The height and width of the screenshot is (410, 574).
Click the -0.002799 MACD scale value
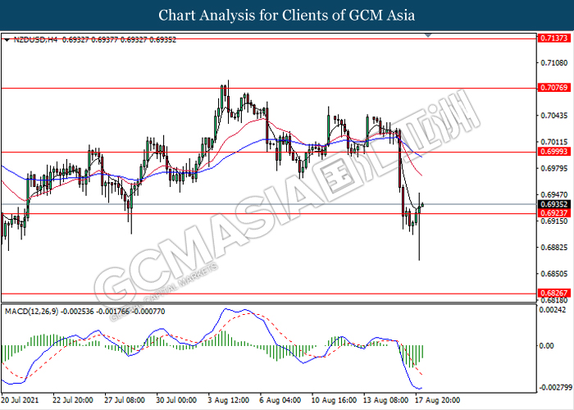[554, 387]
